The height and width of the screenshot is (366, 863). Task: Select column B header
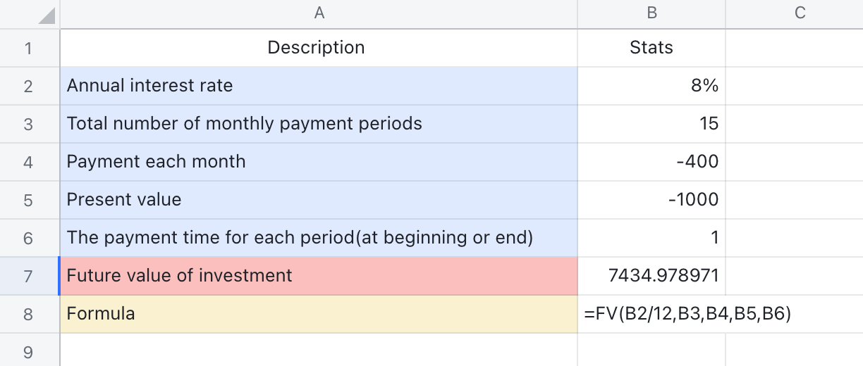[651, 13]
